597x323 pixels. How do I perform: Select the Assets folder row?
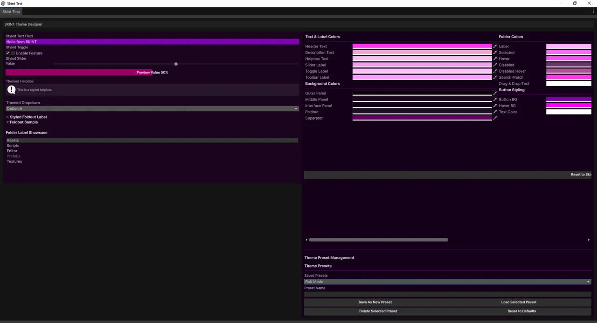pos(152,141)
